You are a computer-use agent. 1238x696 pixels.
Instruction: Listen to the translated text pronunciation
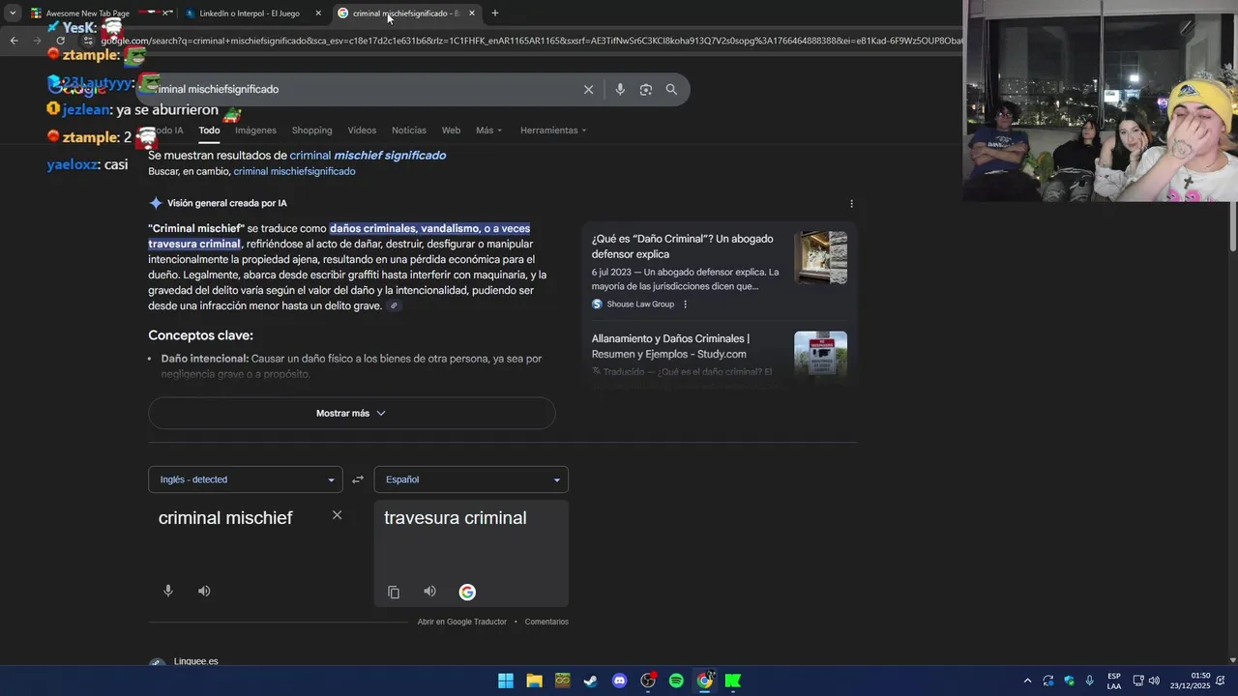click(x=429, y=592)
